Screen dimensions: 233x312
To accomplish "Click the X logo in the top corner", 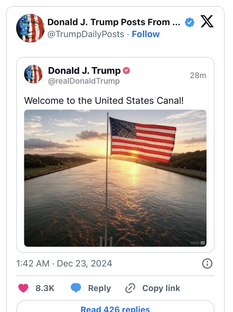I will [207, 22].
